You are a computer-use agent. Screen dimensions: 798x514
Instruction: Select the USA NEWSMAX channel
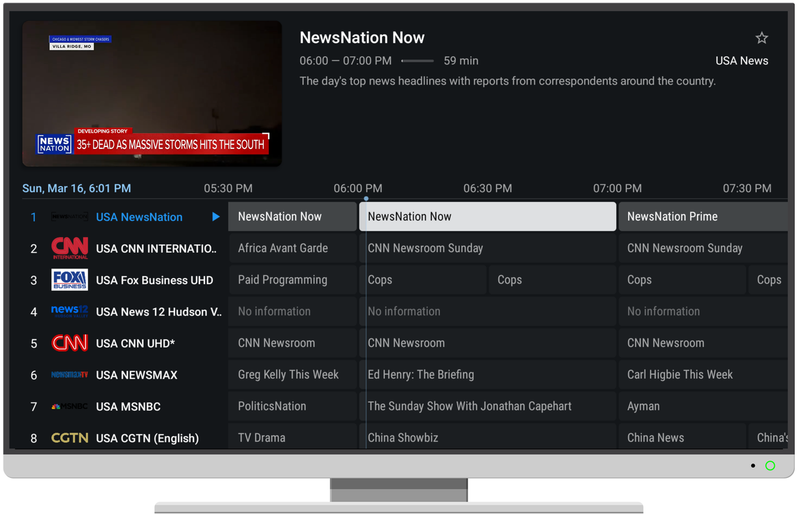coord(136,375)
